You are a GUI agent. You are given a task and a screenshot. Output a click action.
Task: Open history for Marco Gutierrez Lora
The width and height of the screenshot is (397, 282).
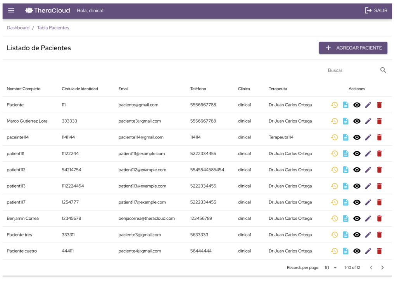point(334,121)
